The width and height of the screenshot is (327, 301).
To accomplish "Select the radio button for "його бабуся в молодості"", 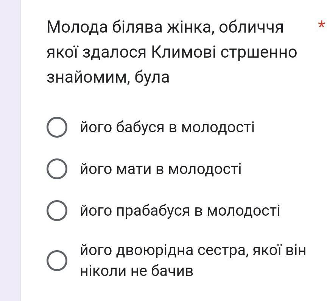I will pyautogui.click(x=57, y=127).
